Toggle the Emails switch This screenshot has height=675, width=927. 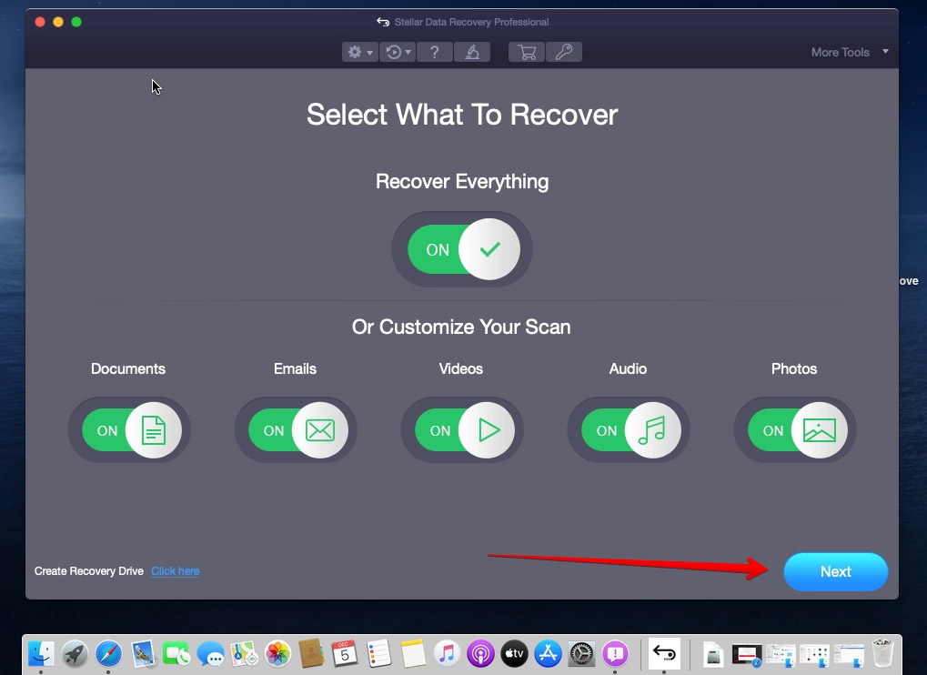click(297, 430)
